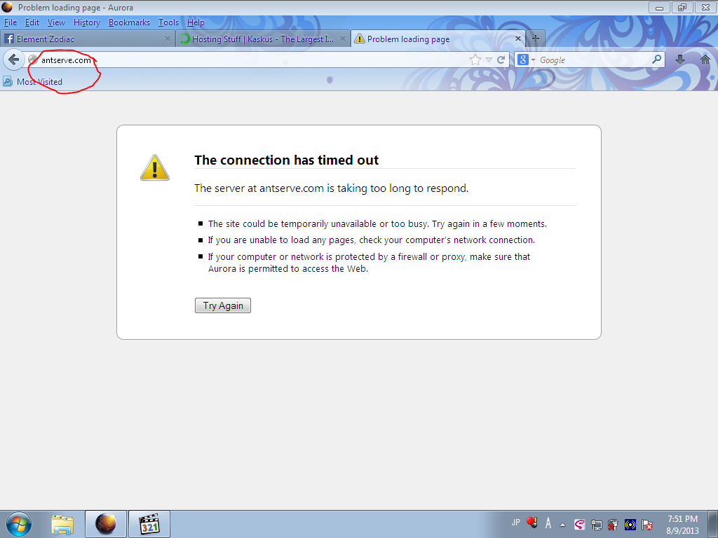Close the Problem loading page tab

click(x=518, y=39)
